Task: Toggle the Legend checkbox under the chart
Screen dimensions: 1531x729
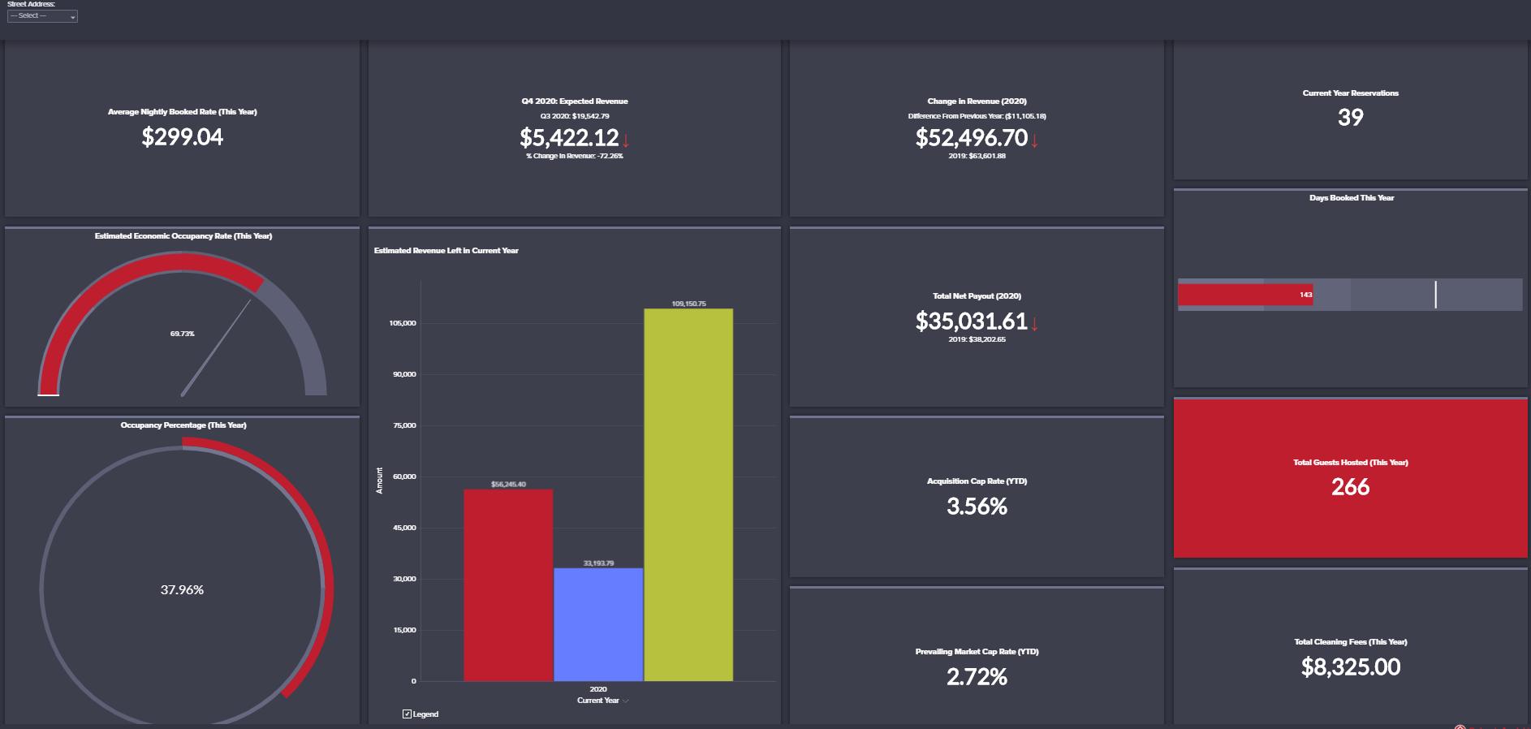Action: pyautogui.click(x=407, y=714)
